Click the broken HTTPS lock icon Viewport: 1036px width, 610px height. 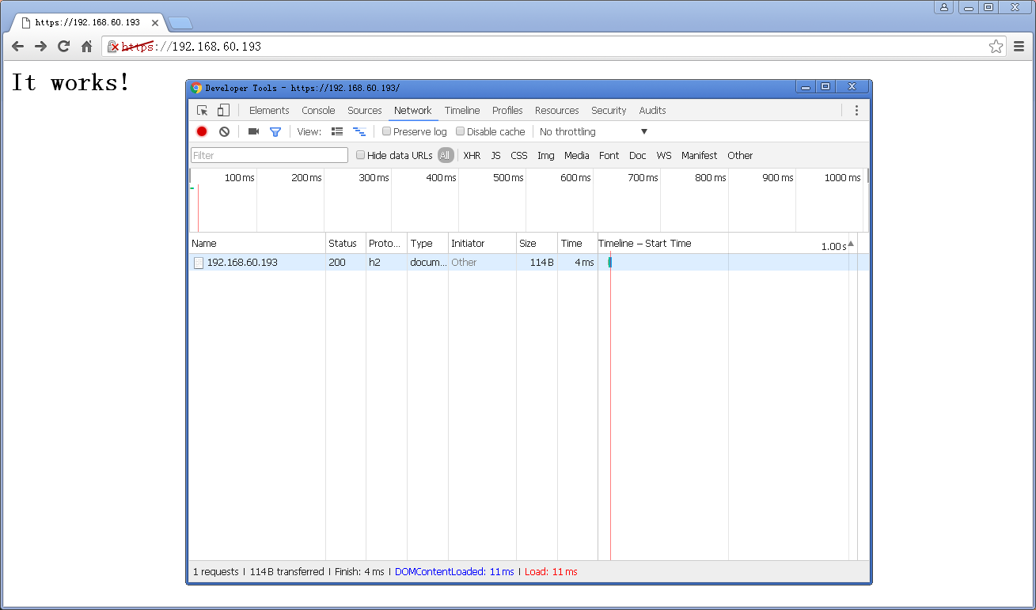coord(112,47)
